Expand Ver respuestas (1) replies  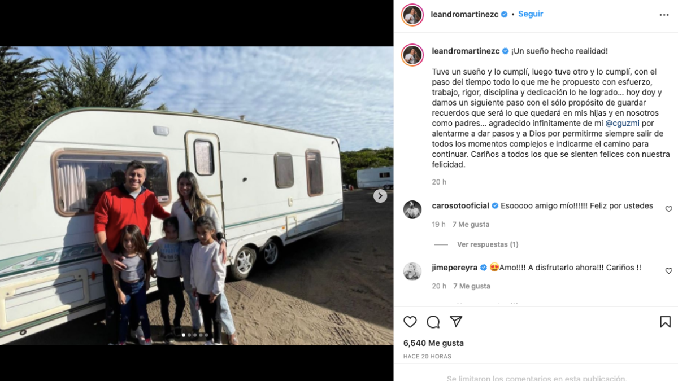488,244
